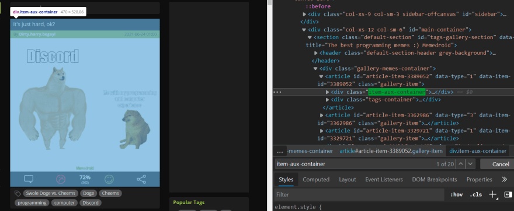Expand the default-section-header node
Viewport: 514px width, 211px height.
point(315,53)
